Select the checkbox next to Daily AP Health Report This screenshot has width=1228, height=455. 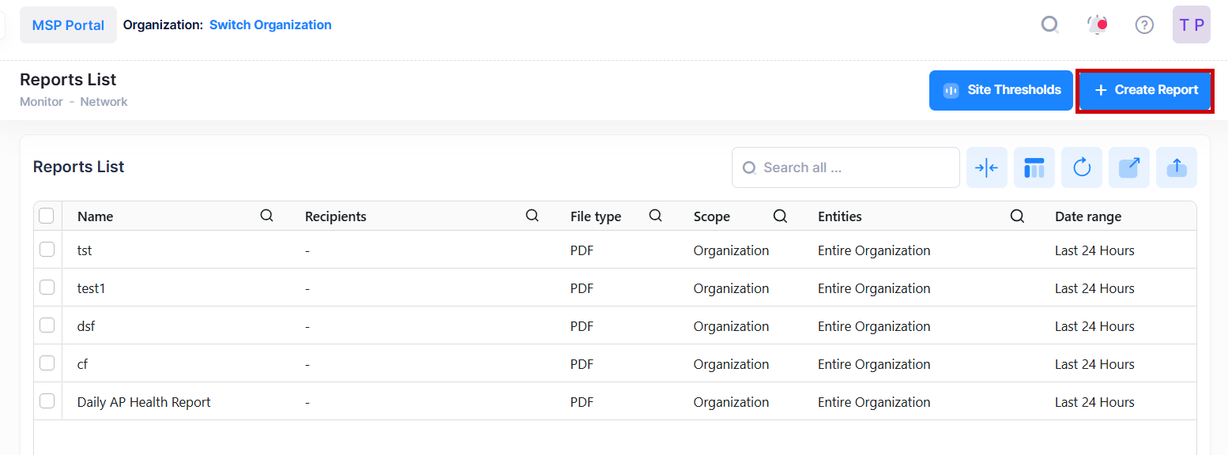click(x=47, y=400)
